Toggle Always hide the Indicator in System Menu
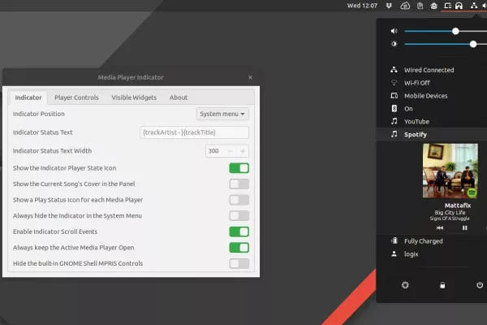Screen dimensions: 487x325 pos(239,215)
